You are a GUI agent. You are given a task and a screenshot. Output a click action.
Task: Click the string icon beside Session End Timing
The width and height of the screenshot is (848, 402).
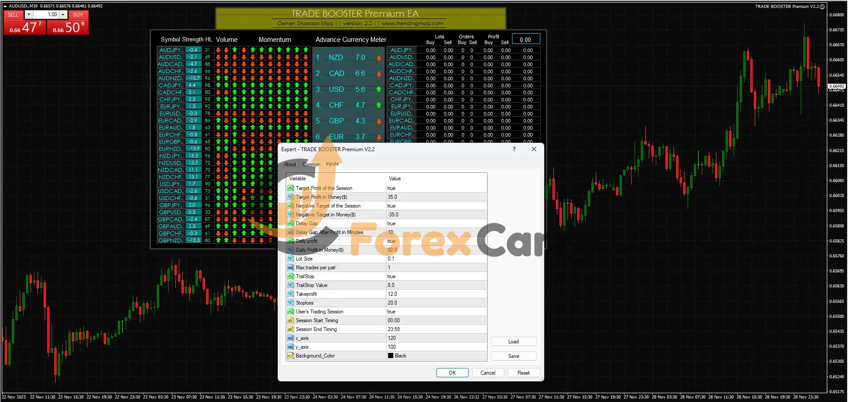(290, 329)
